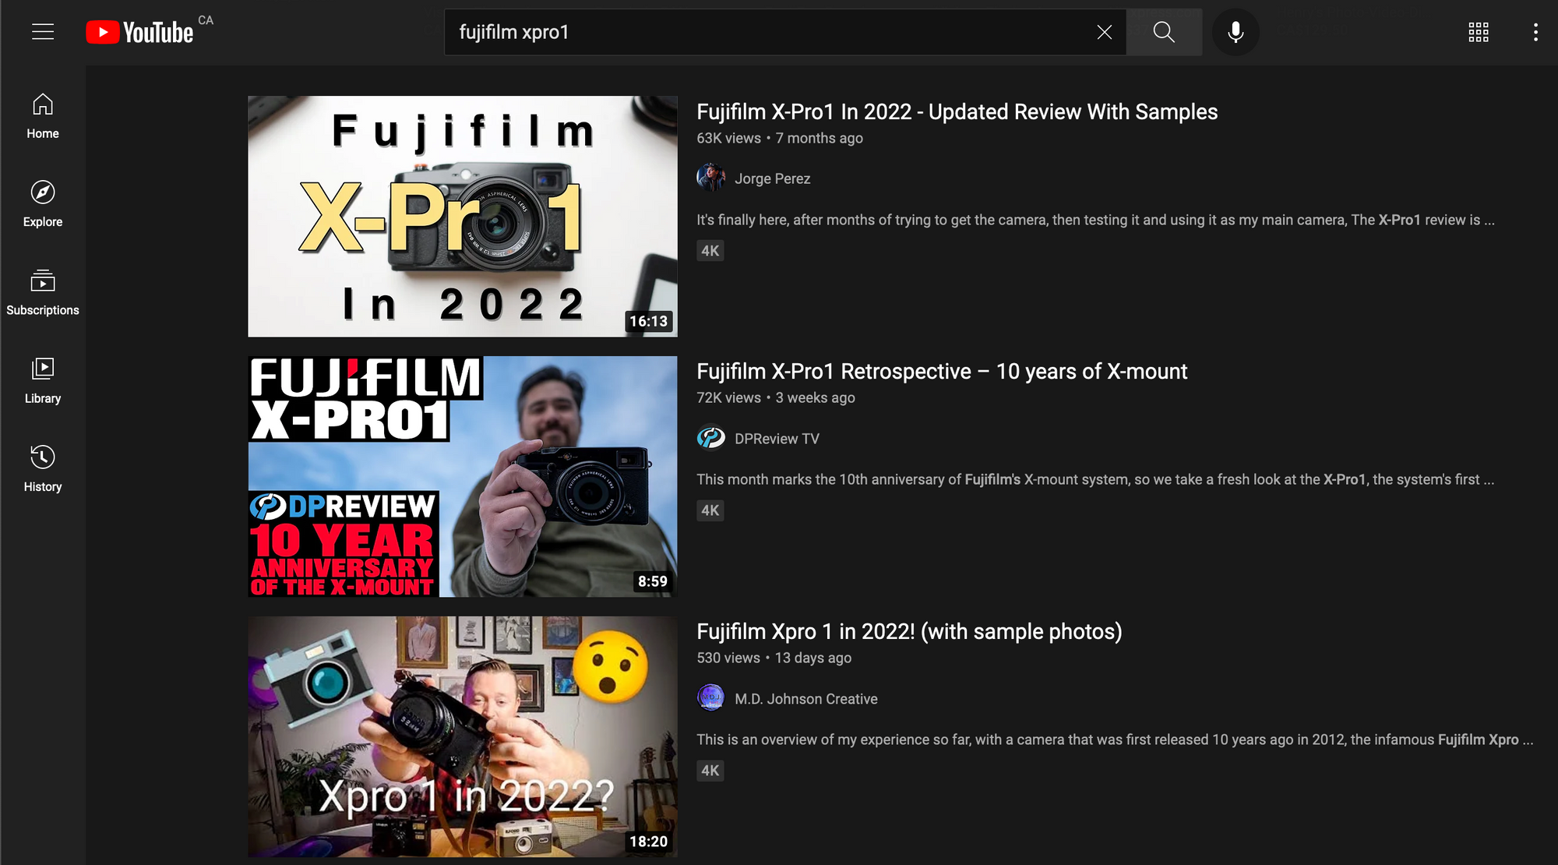1558x865 pixels.
Task: Click the 18:20 duration badge
Action: (649, 842)
